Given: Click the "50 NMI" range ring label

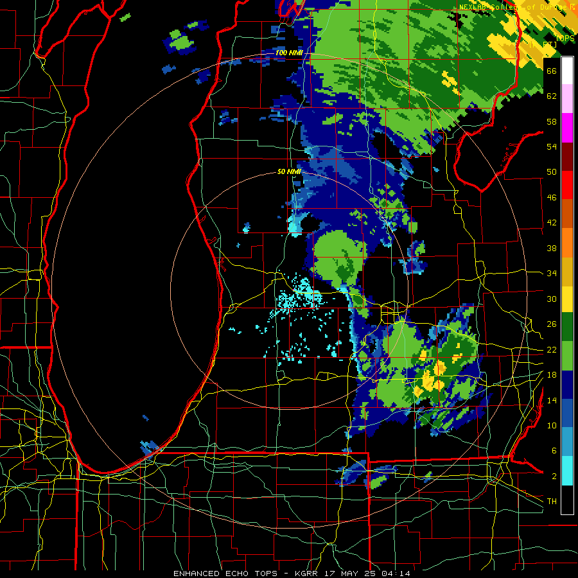Looking at the screenshot, I should click(289, 171).
